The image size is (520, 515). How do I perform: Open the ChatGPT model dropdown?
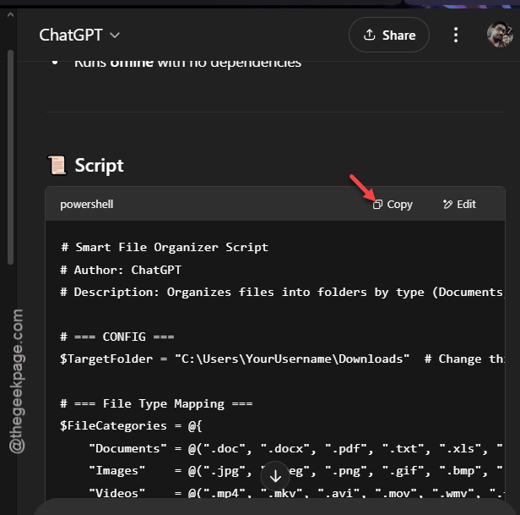tap(79, 35)
